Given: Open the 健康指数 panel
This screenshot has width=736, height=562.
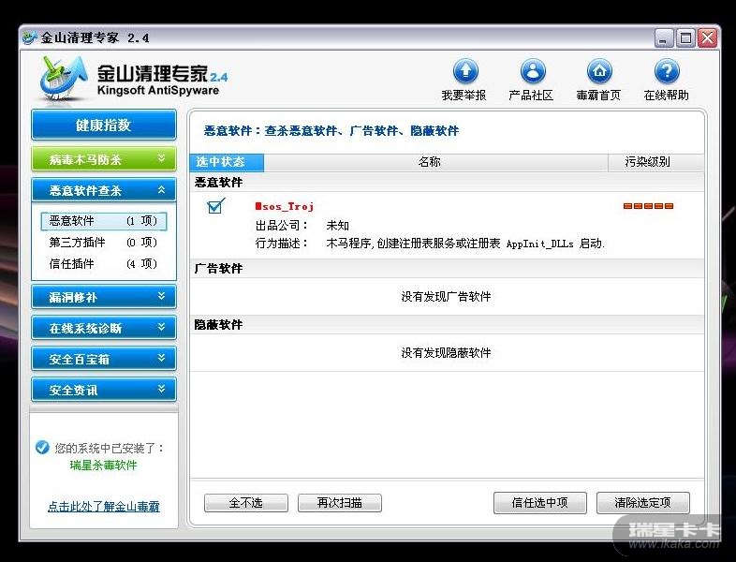Looking at the screenshot, I should (x=104, y=125).
